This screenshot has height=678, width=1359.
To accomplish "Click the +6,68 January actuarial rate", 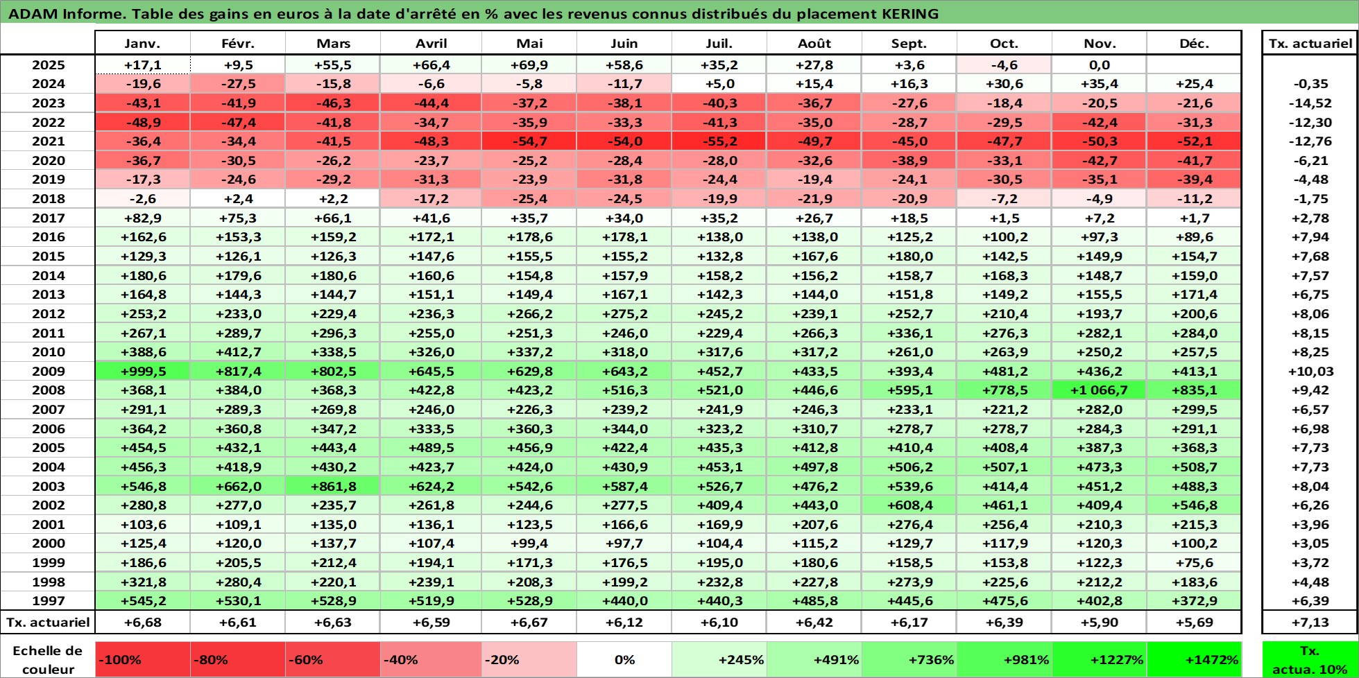I will click(x=142, y=622).
